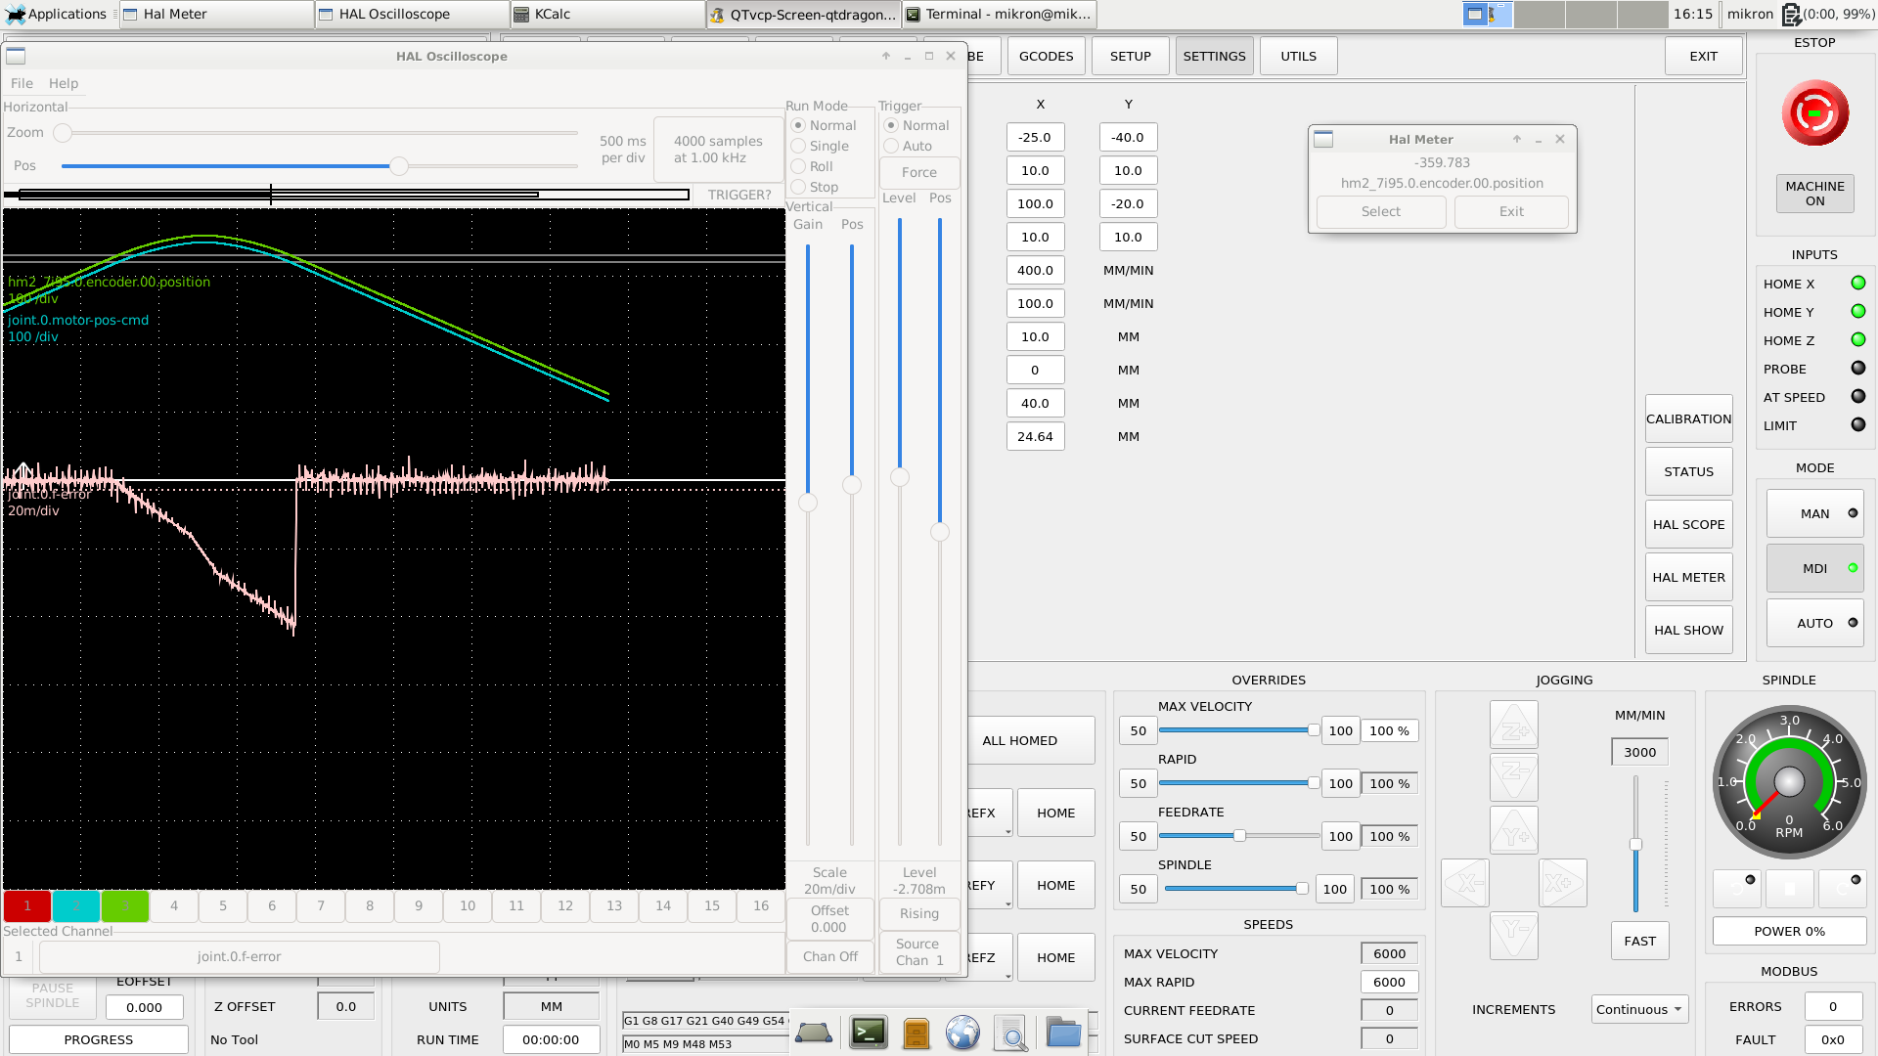
Task: Select Roll run mode radio
Action: [798, 166]
